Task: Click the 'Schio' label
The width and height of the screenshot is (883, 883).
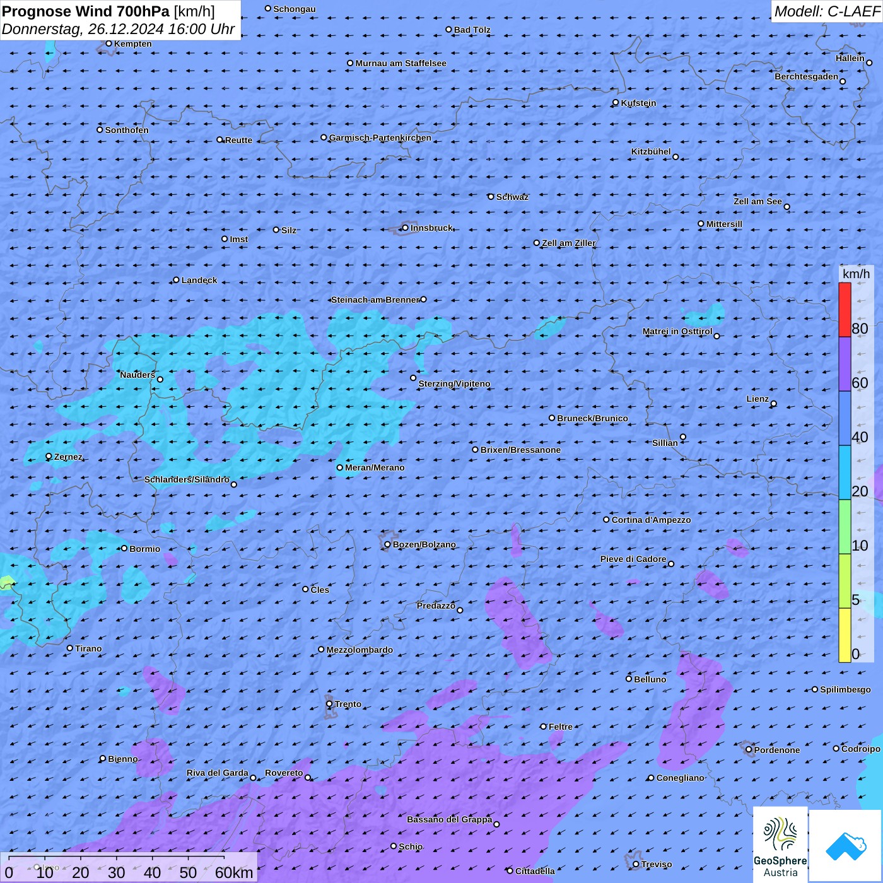Action: click(411, 846)
